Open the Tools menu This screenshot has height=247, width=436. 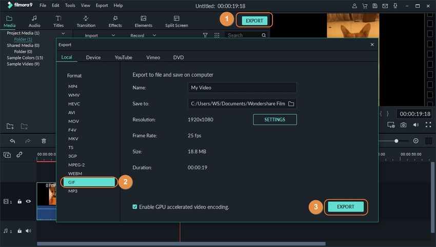click(x=70, y=6)
